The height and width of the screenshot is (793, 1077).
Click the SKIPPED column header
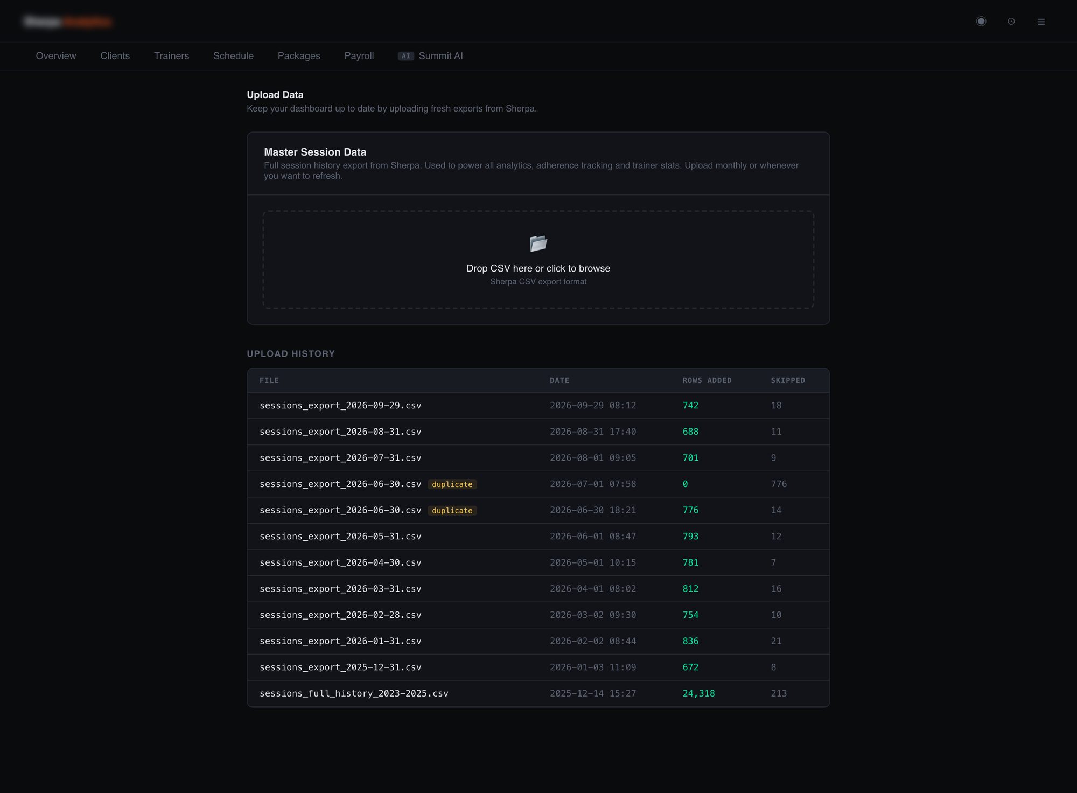click(x=788, y=380)
